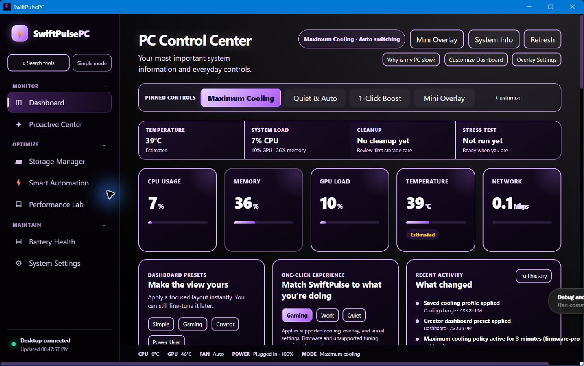Click the Dashboard sidebar icon
The width and height of the screenshot is (584, 366).
pyautogui.click(x=18, y=102)
